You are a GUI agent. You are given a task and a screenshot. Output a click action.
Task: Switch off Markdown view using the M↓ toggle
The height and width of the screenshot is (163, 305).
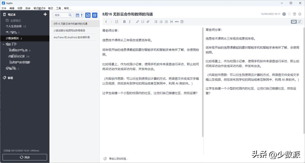(294, 22)
